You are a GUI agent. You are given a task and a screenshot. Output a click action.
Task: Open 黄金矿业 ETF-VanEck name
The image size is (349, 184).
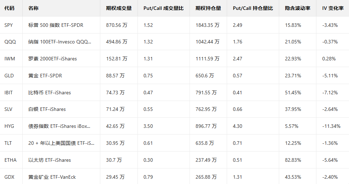coord(52,177)
